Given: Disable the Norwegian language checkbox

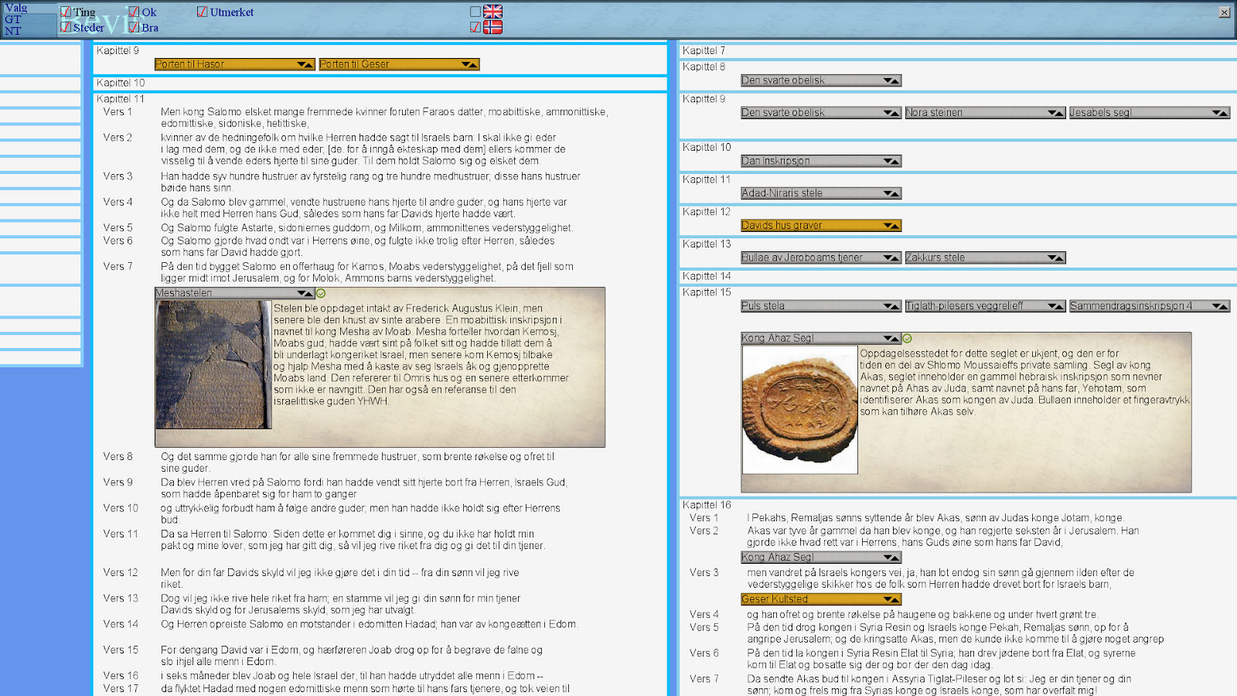Looking at the screenshot, I should click(475, 27).
